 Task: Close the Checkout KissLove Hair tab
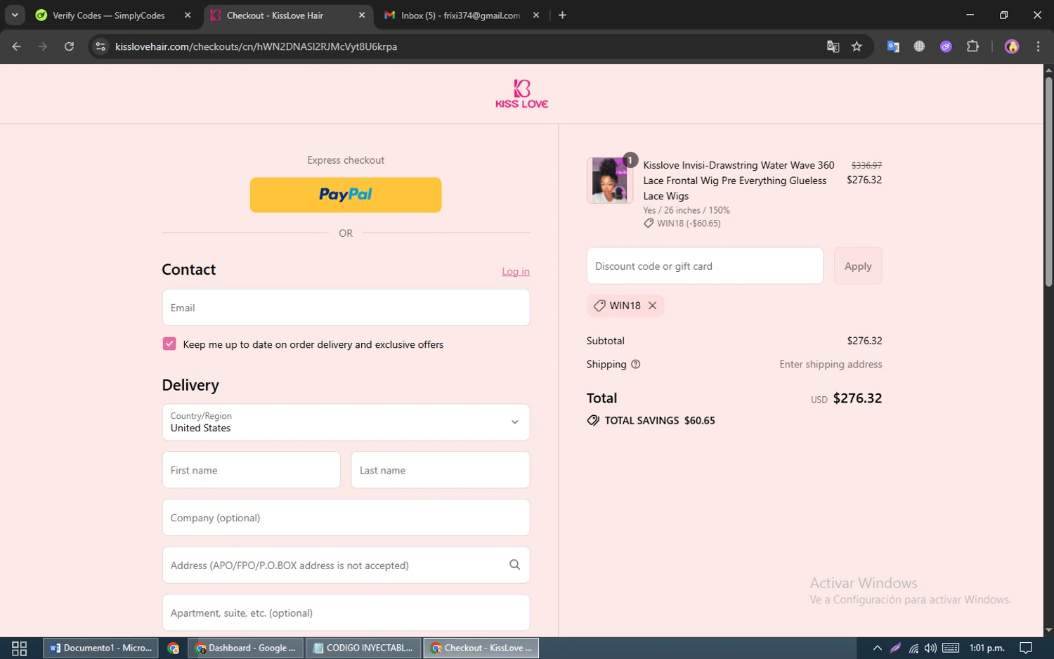point(362,15)
